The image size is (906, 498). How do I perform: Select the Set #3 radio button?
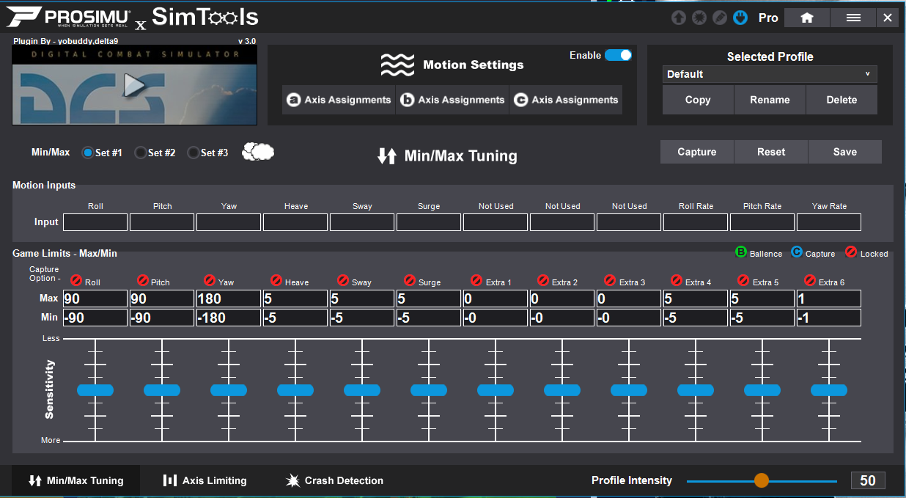(x=194, y=153)
